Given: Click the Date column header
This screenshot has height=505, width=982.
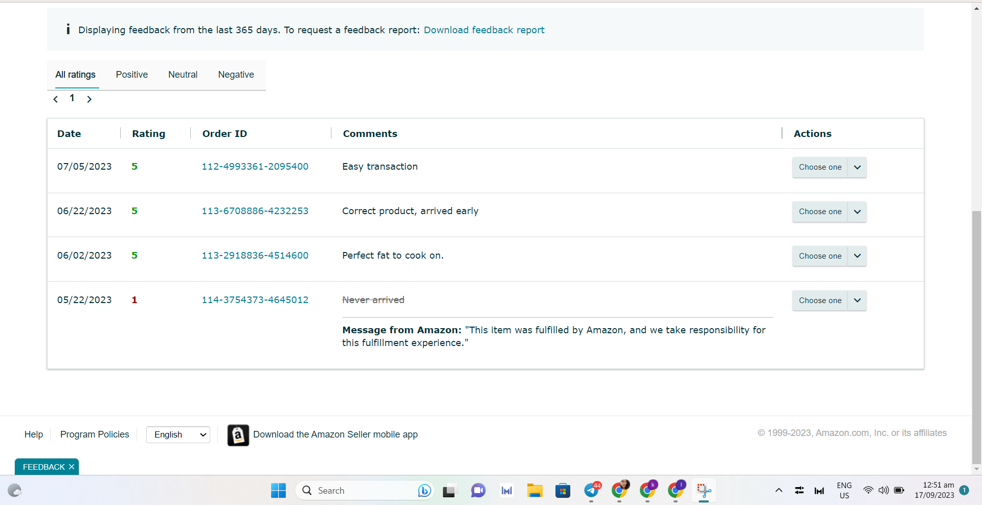Looking at the screenshot, I should 69,133.
